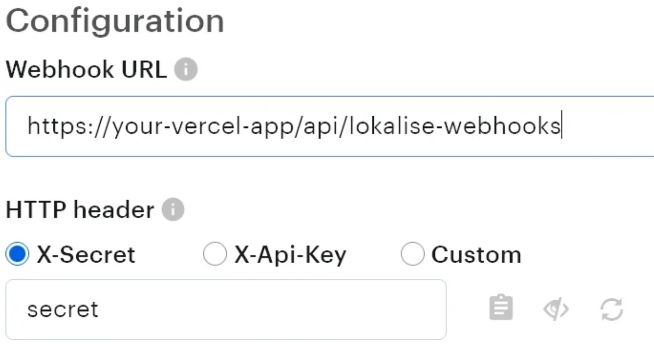Screen dimensions: 654x352
Task: Click the Webhook URL field label
Action: [x=86, y=70]
